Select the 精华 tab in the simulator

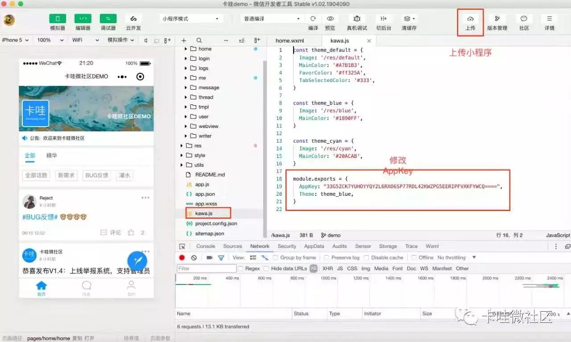(x=52, y=156)
